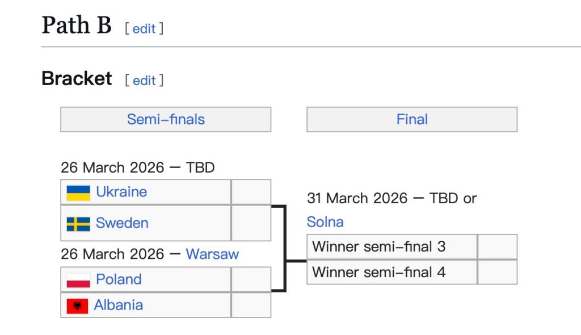Edit the Path B section
Screen dimensions: 581x335
[144, 28]
